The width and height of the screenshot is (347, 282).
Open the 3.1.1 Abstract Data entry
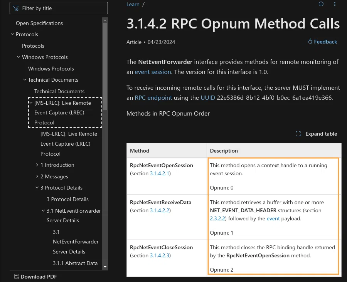click(76, 263)
